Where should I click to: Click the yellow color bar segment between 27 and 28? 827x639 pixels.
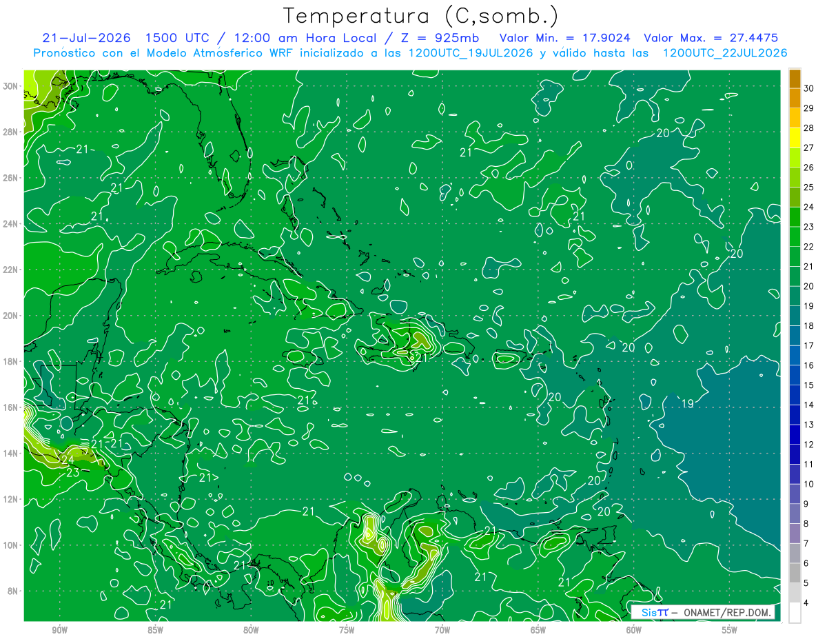795,138
